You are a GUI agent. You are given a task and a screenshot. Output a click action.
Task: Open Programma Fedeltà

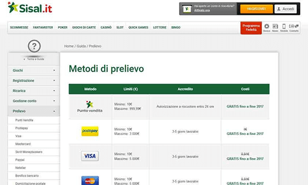(251, 28)
